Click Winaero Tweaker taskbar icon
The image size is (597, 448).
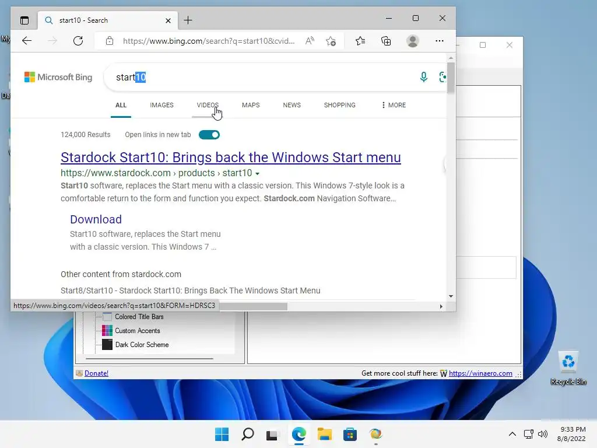(x=375, y=434)
